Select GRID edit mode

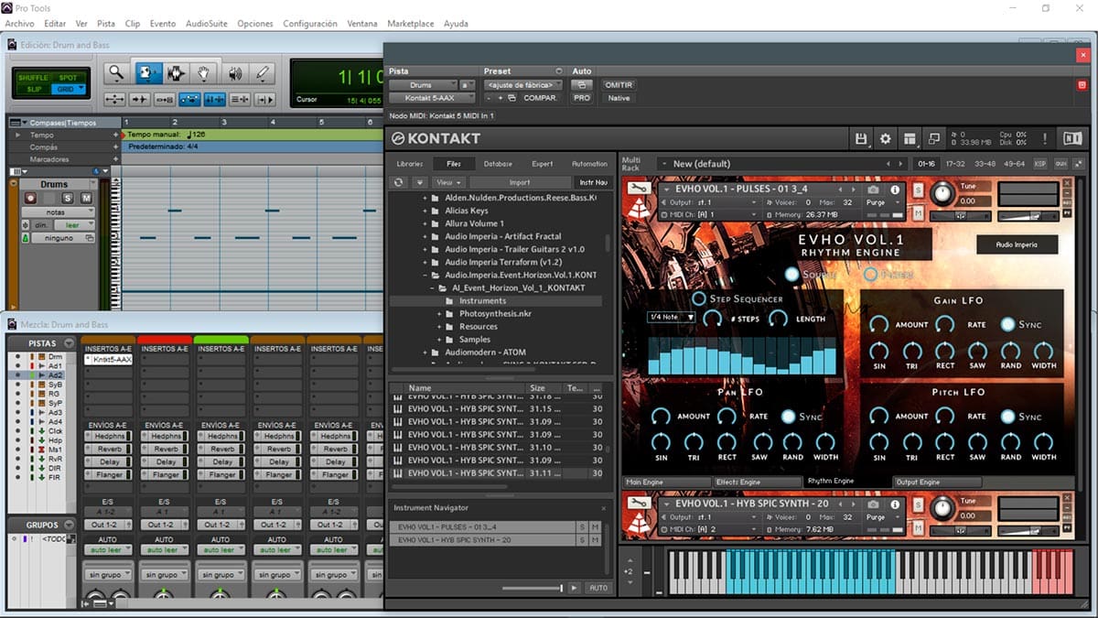pyautogui.click(x=68, y=90)
